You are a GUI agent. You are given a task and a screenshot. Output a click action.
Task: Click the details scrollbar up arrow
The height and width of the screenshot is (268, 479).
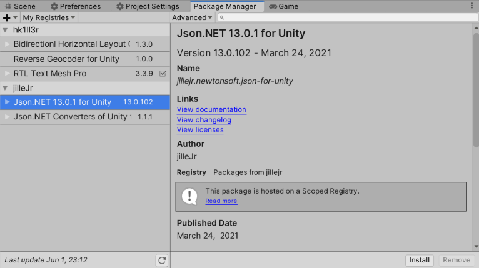[x=476, y=28]
